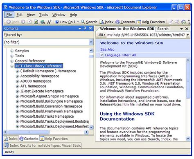The width and height of the screenshot is (194, 159).
Task: Collapse the .NET Class Library Reference node
Action: pyautogui.click(x=12, y=66)
